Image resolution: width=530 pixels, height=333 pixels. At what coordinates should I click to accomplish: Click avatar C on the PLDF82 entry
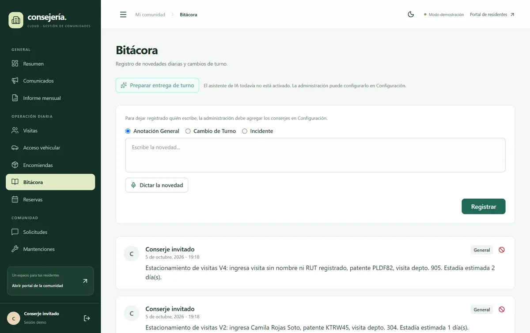(132, 254)
